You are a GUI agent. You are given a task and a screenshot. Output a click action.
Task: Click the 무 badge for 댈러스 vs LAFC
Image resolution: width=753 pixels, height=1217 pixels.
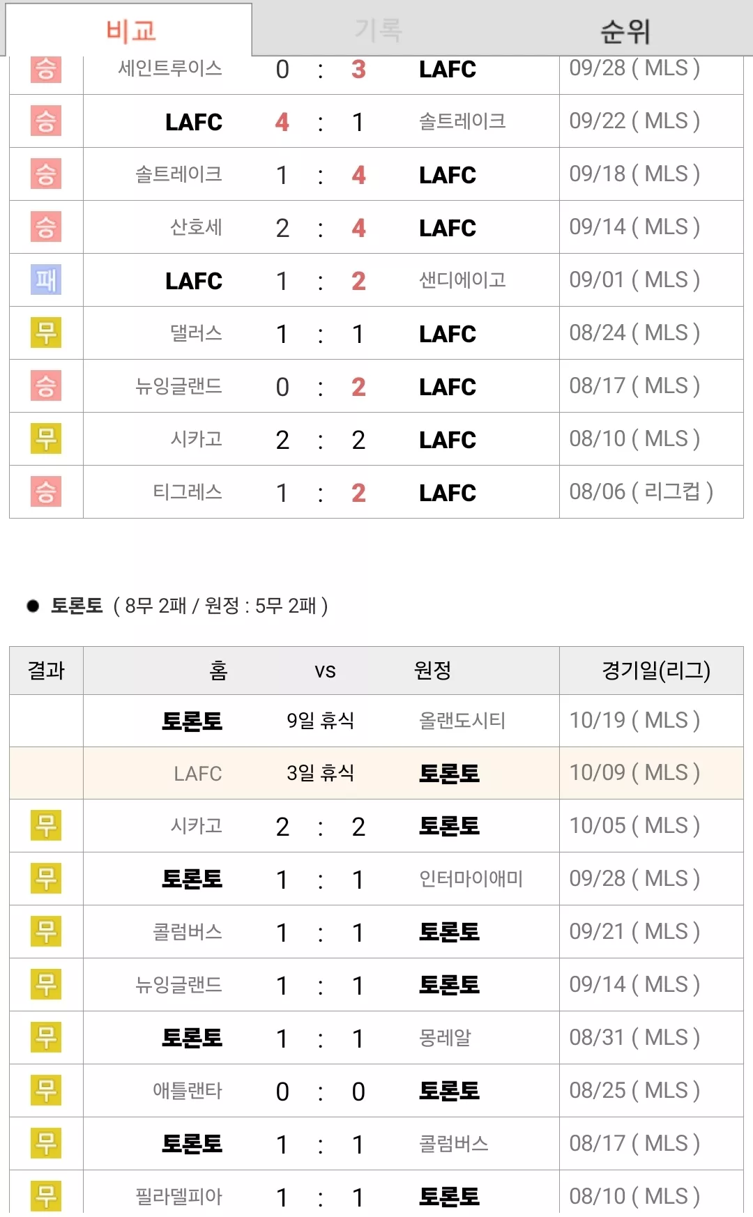coord(46,332)
